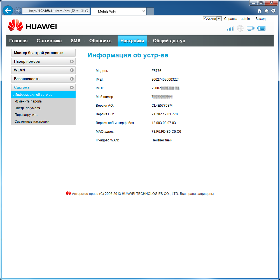Open Favorites star icon
The image size is (280, 280).
click(x=266, y=11)
